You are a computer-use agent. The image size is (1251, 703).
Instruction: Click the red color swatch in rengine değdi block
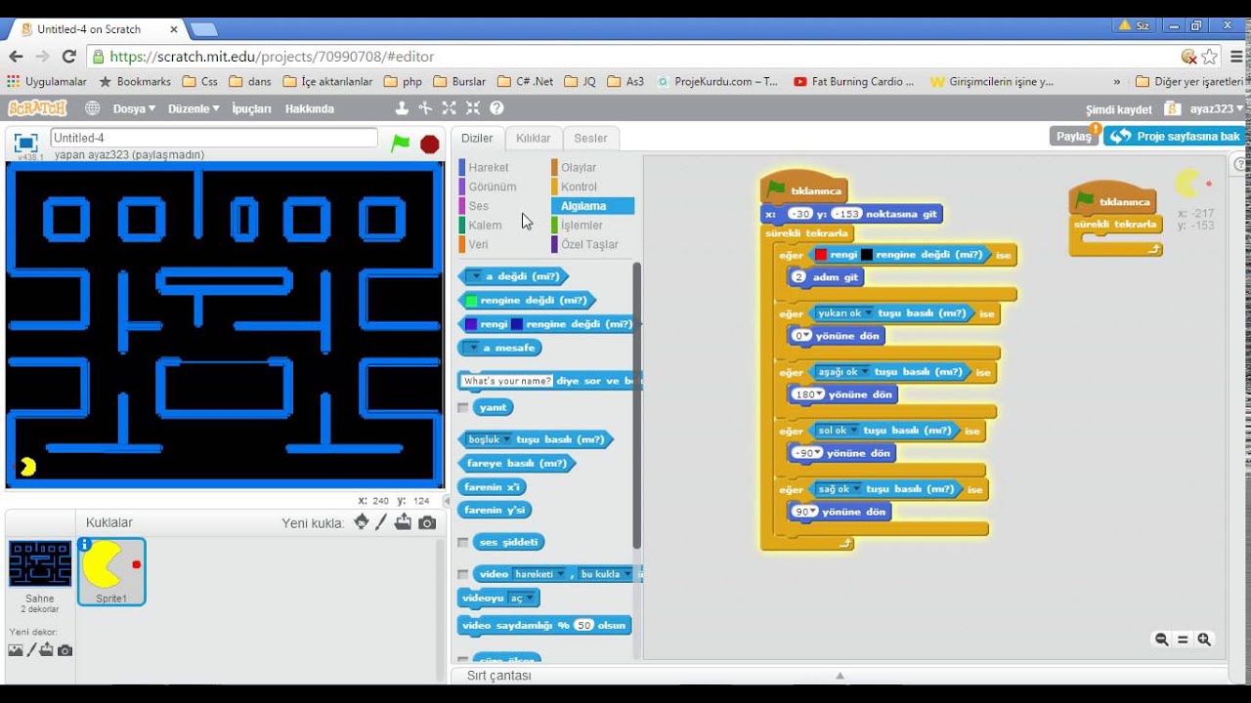[x=821, y=254]
